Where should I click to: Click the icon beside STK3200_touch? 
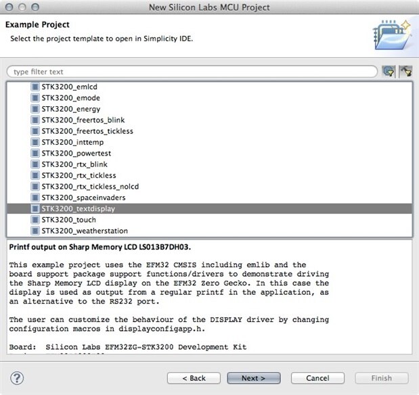(x=35, y=220)
